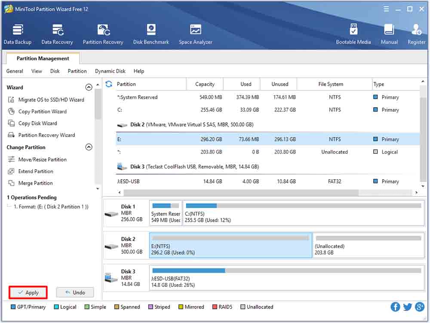Sort by the Unused column header
The width and height of the screenshot is (430, 323).
[279, 84]
